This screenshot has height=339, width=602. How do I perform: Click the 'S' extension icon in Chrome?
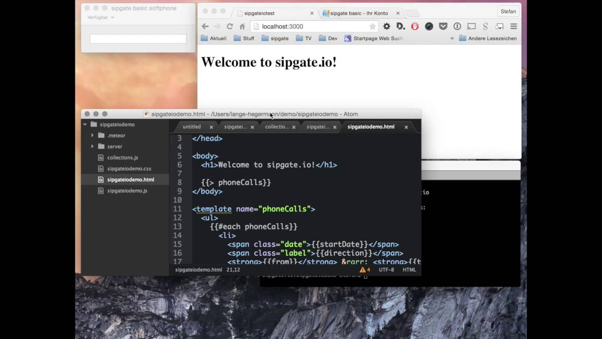[x=485, y=26]
